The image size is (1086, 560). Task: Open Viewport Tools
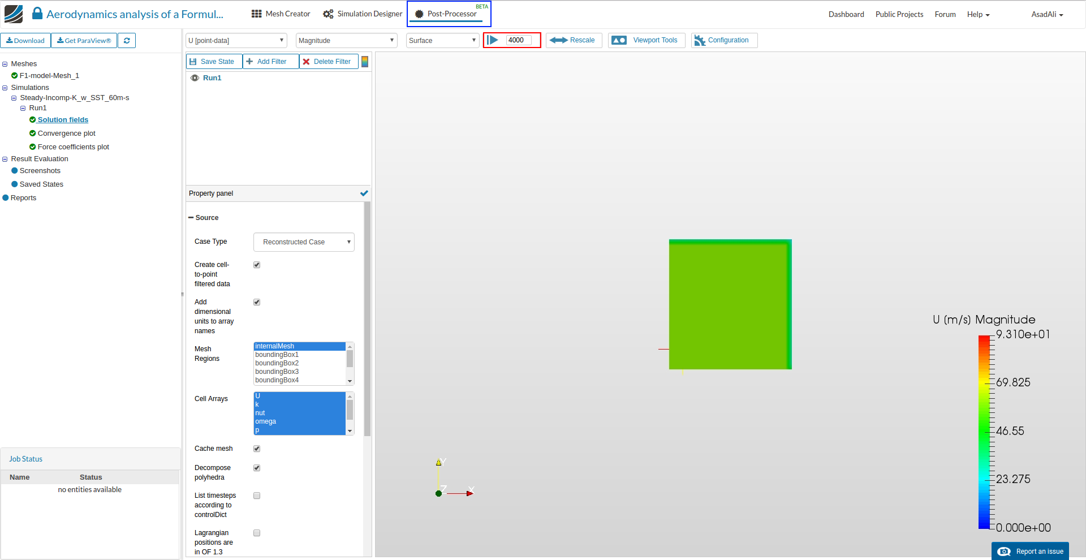click(647, 40)
